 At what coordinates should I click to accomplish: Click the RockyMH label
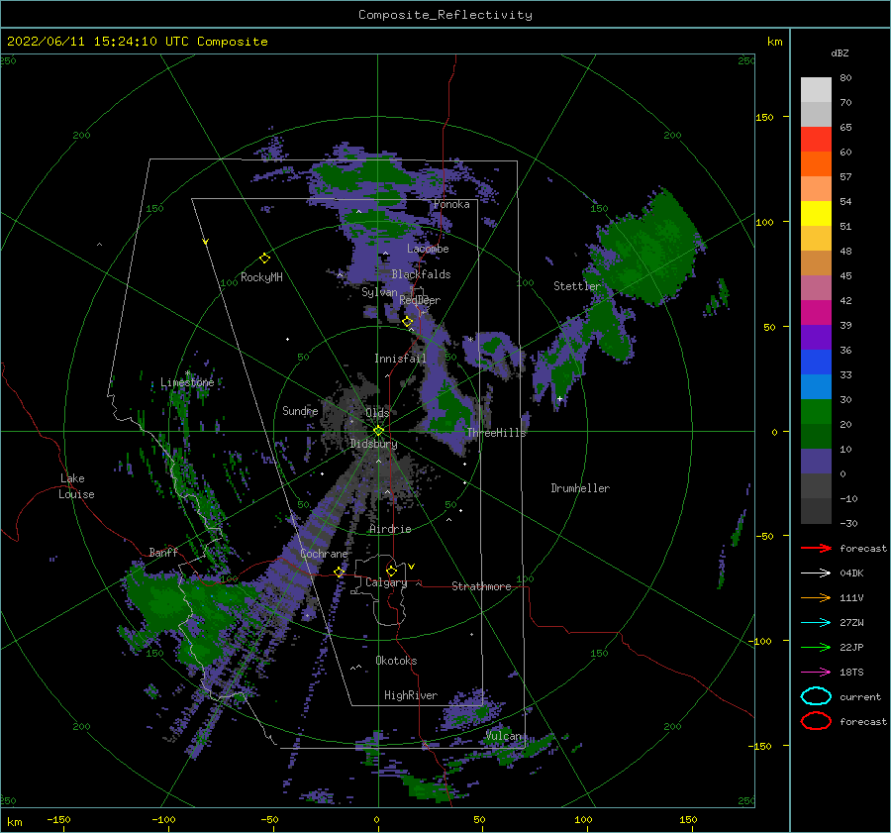coord(261,277)
